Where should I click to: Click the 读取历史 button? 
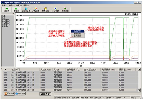pyautogui.click(x=45, y=94)
